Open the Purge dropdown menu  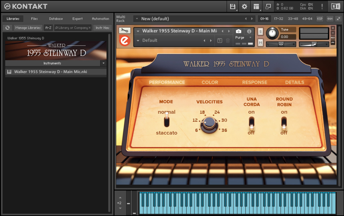(250, 37)
